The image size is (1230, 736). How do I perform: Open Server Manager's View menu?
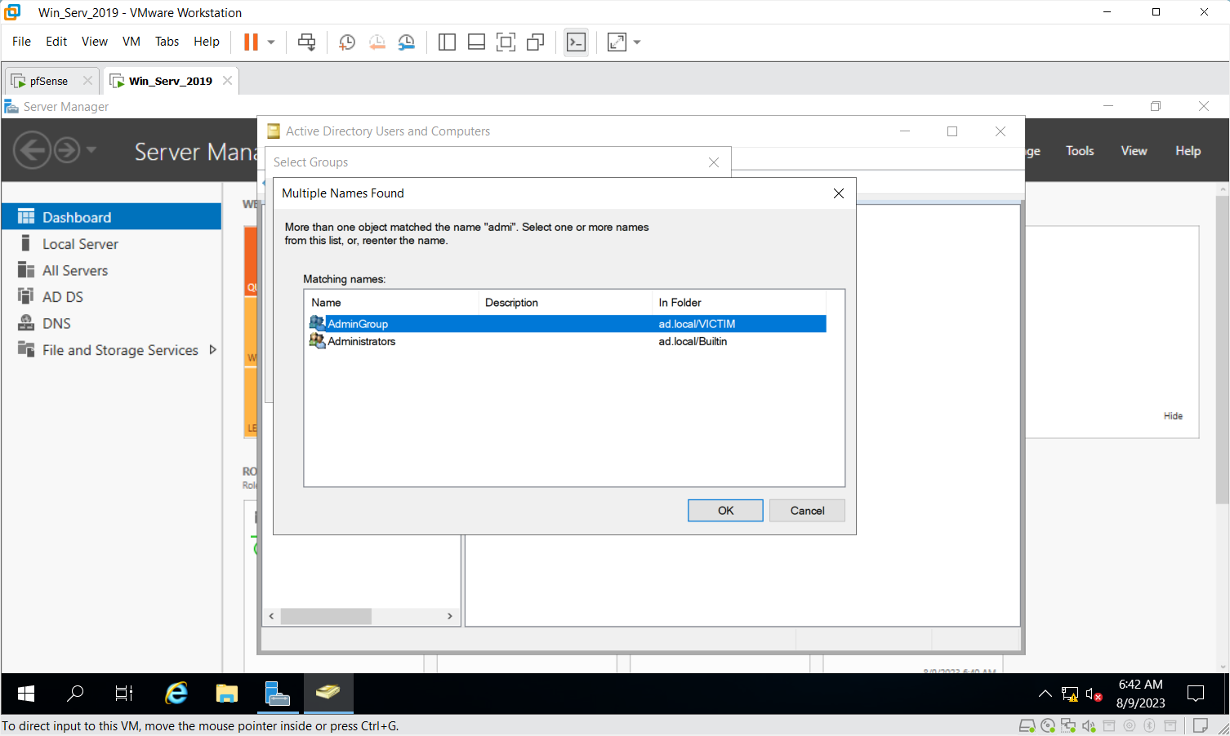[x=1134, y=151]
